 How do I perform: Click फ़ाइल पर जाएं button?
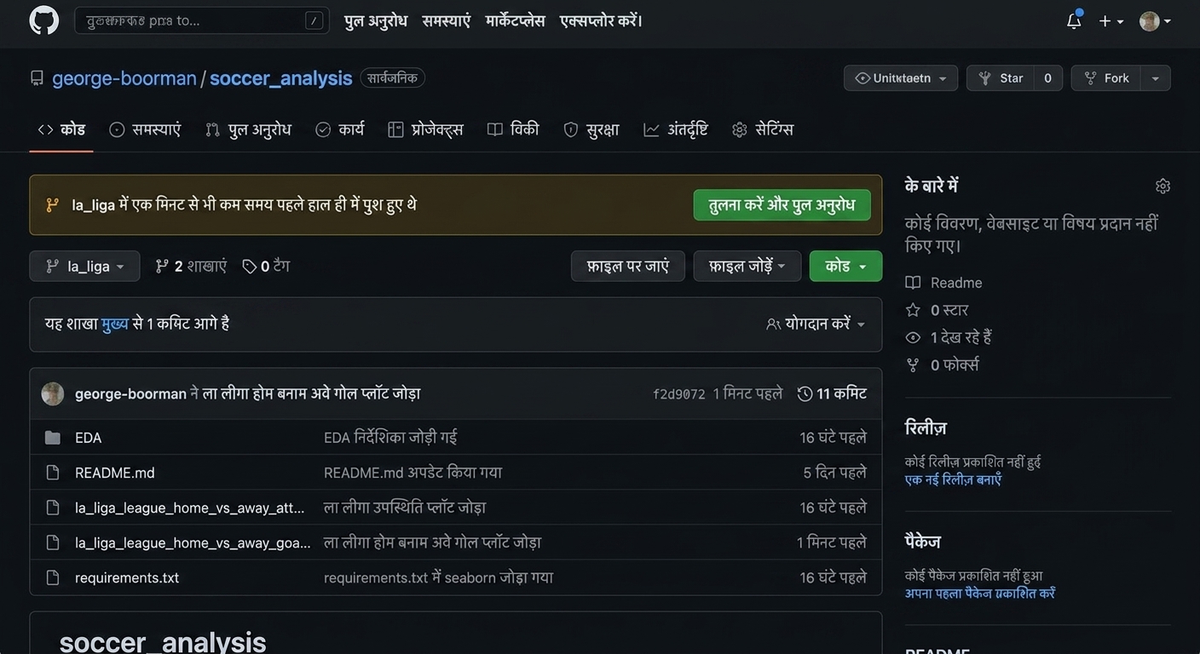[x=627, y=267]
